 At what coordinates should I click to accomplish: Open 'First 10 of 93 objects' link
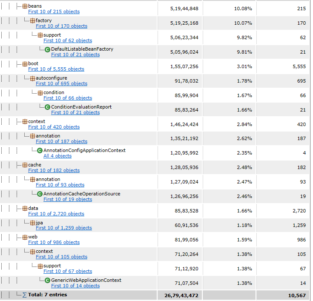tap(60, 185)
